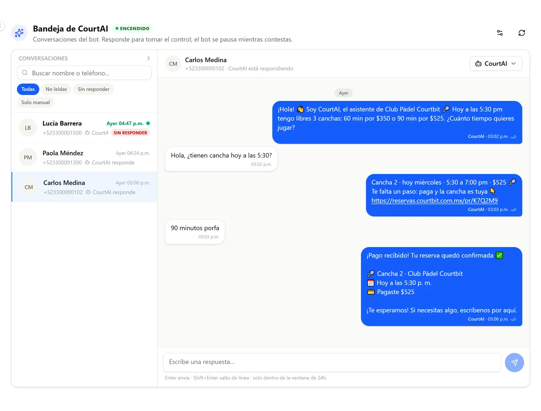Viewport: 541px width, 411px height.
Task: Click the send message paper plane button
Action: (x=514, y=363)
